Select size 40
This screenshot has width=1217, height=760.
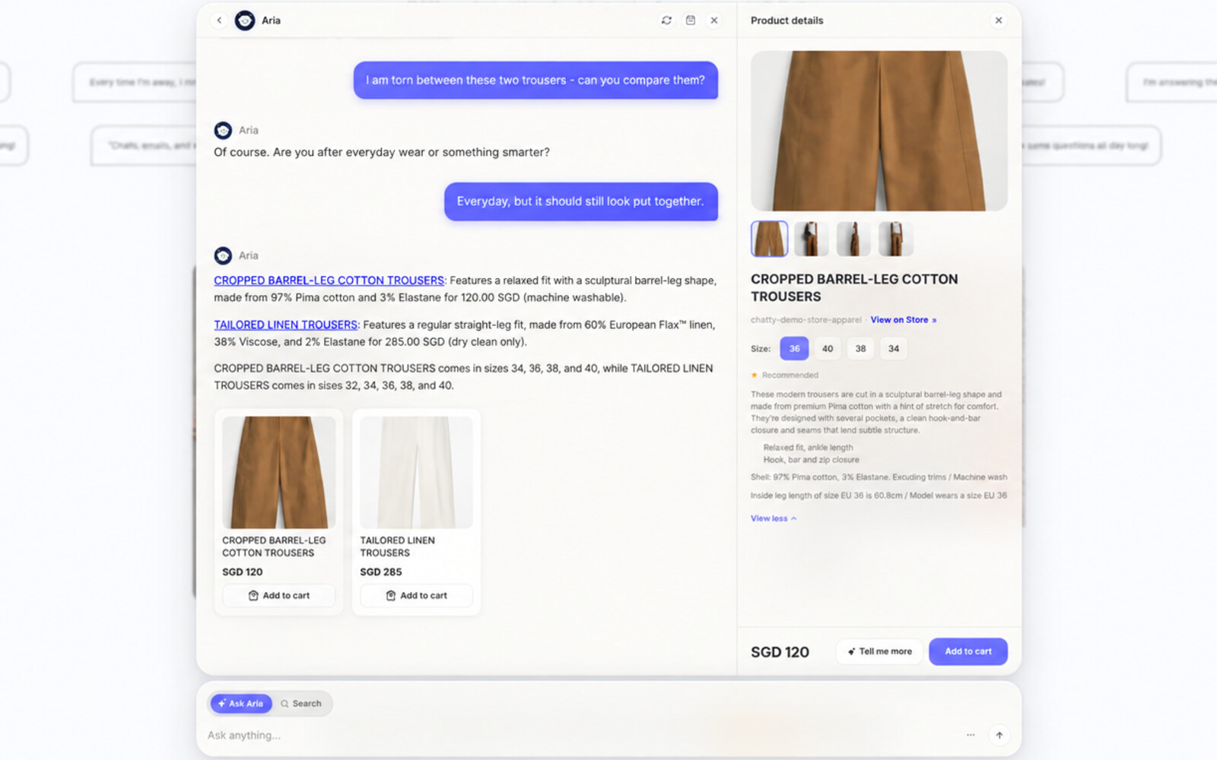coord(828,349)
